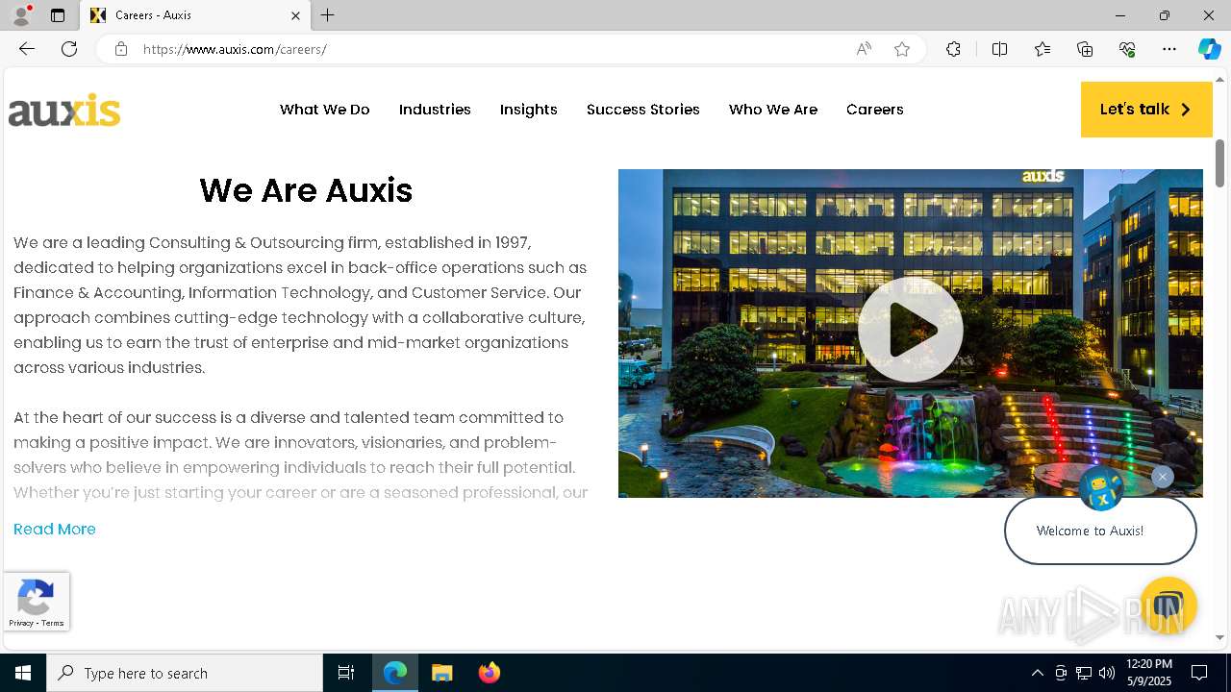The width and height of the screenshot is (1231, 692).
Task: Open the Favorites list
Action: pyautogui.click(x=1043, y=49)
